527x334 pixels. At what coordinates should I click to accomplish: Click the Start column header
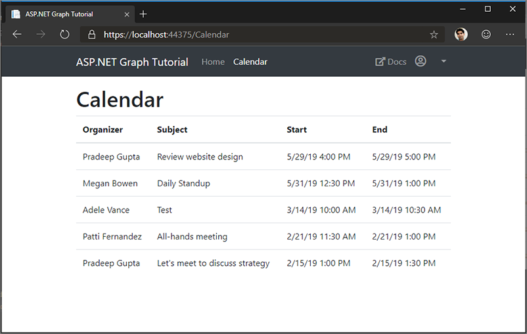click(297, 129)
